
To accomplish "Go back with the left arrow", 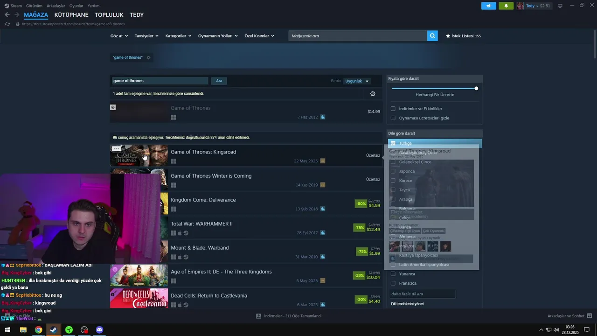I will [x=7, y=15].
